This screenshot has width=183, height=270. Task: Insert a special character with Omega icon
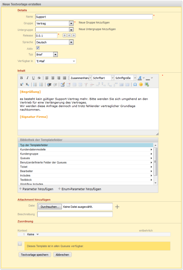135,85
